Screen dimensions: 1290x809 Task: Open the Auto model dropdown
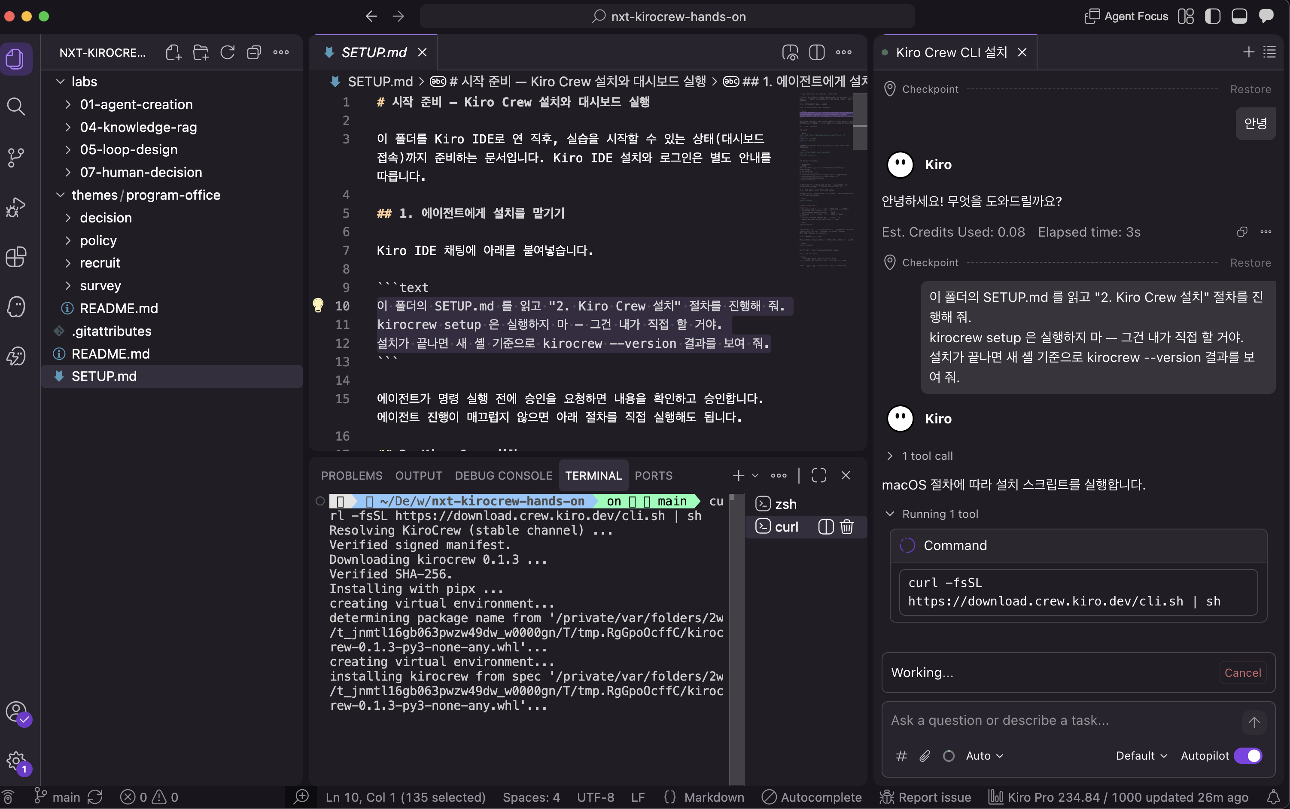pos(985,756)
